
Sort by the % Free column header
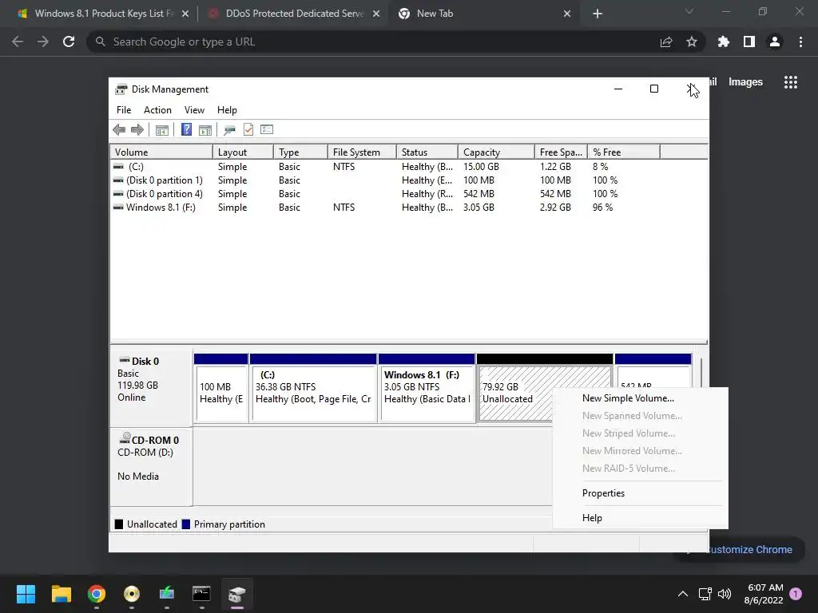[x=624, y=152]
